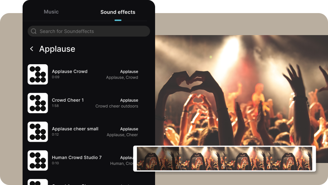Click the Applause Crowd thumbnail icon
This screenshot has height=185, width=328.
(38, 74)
